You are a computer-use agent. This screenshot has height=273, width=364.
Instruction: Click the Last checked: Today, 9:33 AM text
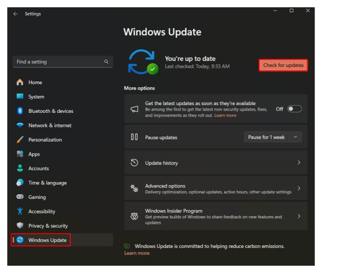point(197,66)
